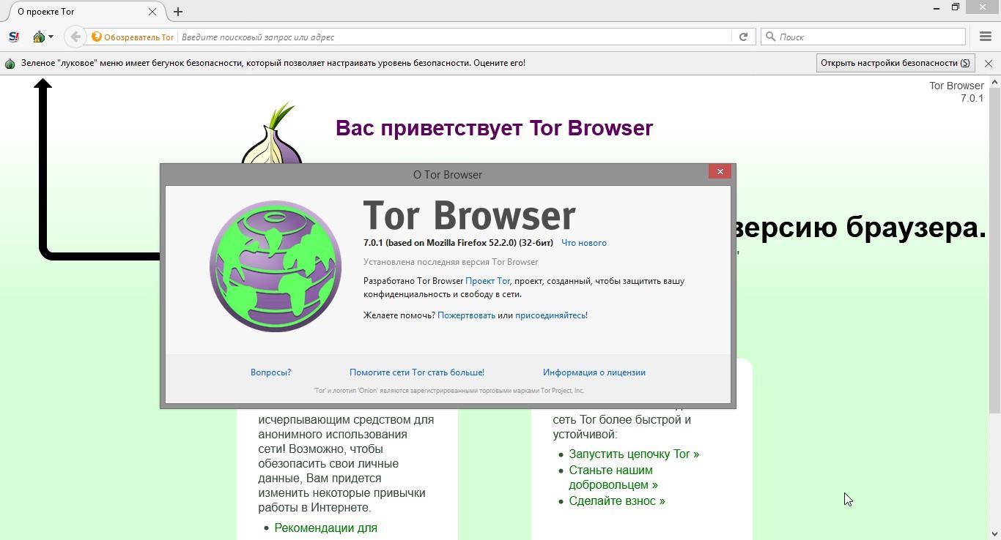Open a new tab with plus button
The width and height of the screenshot is (1001, 540).
click(178, 12)
